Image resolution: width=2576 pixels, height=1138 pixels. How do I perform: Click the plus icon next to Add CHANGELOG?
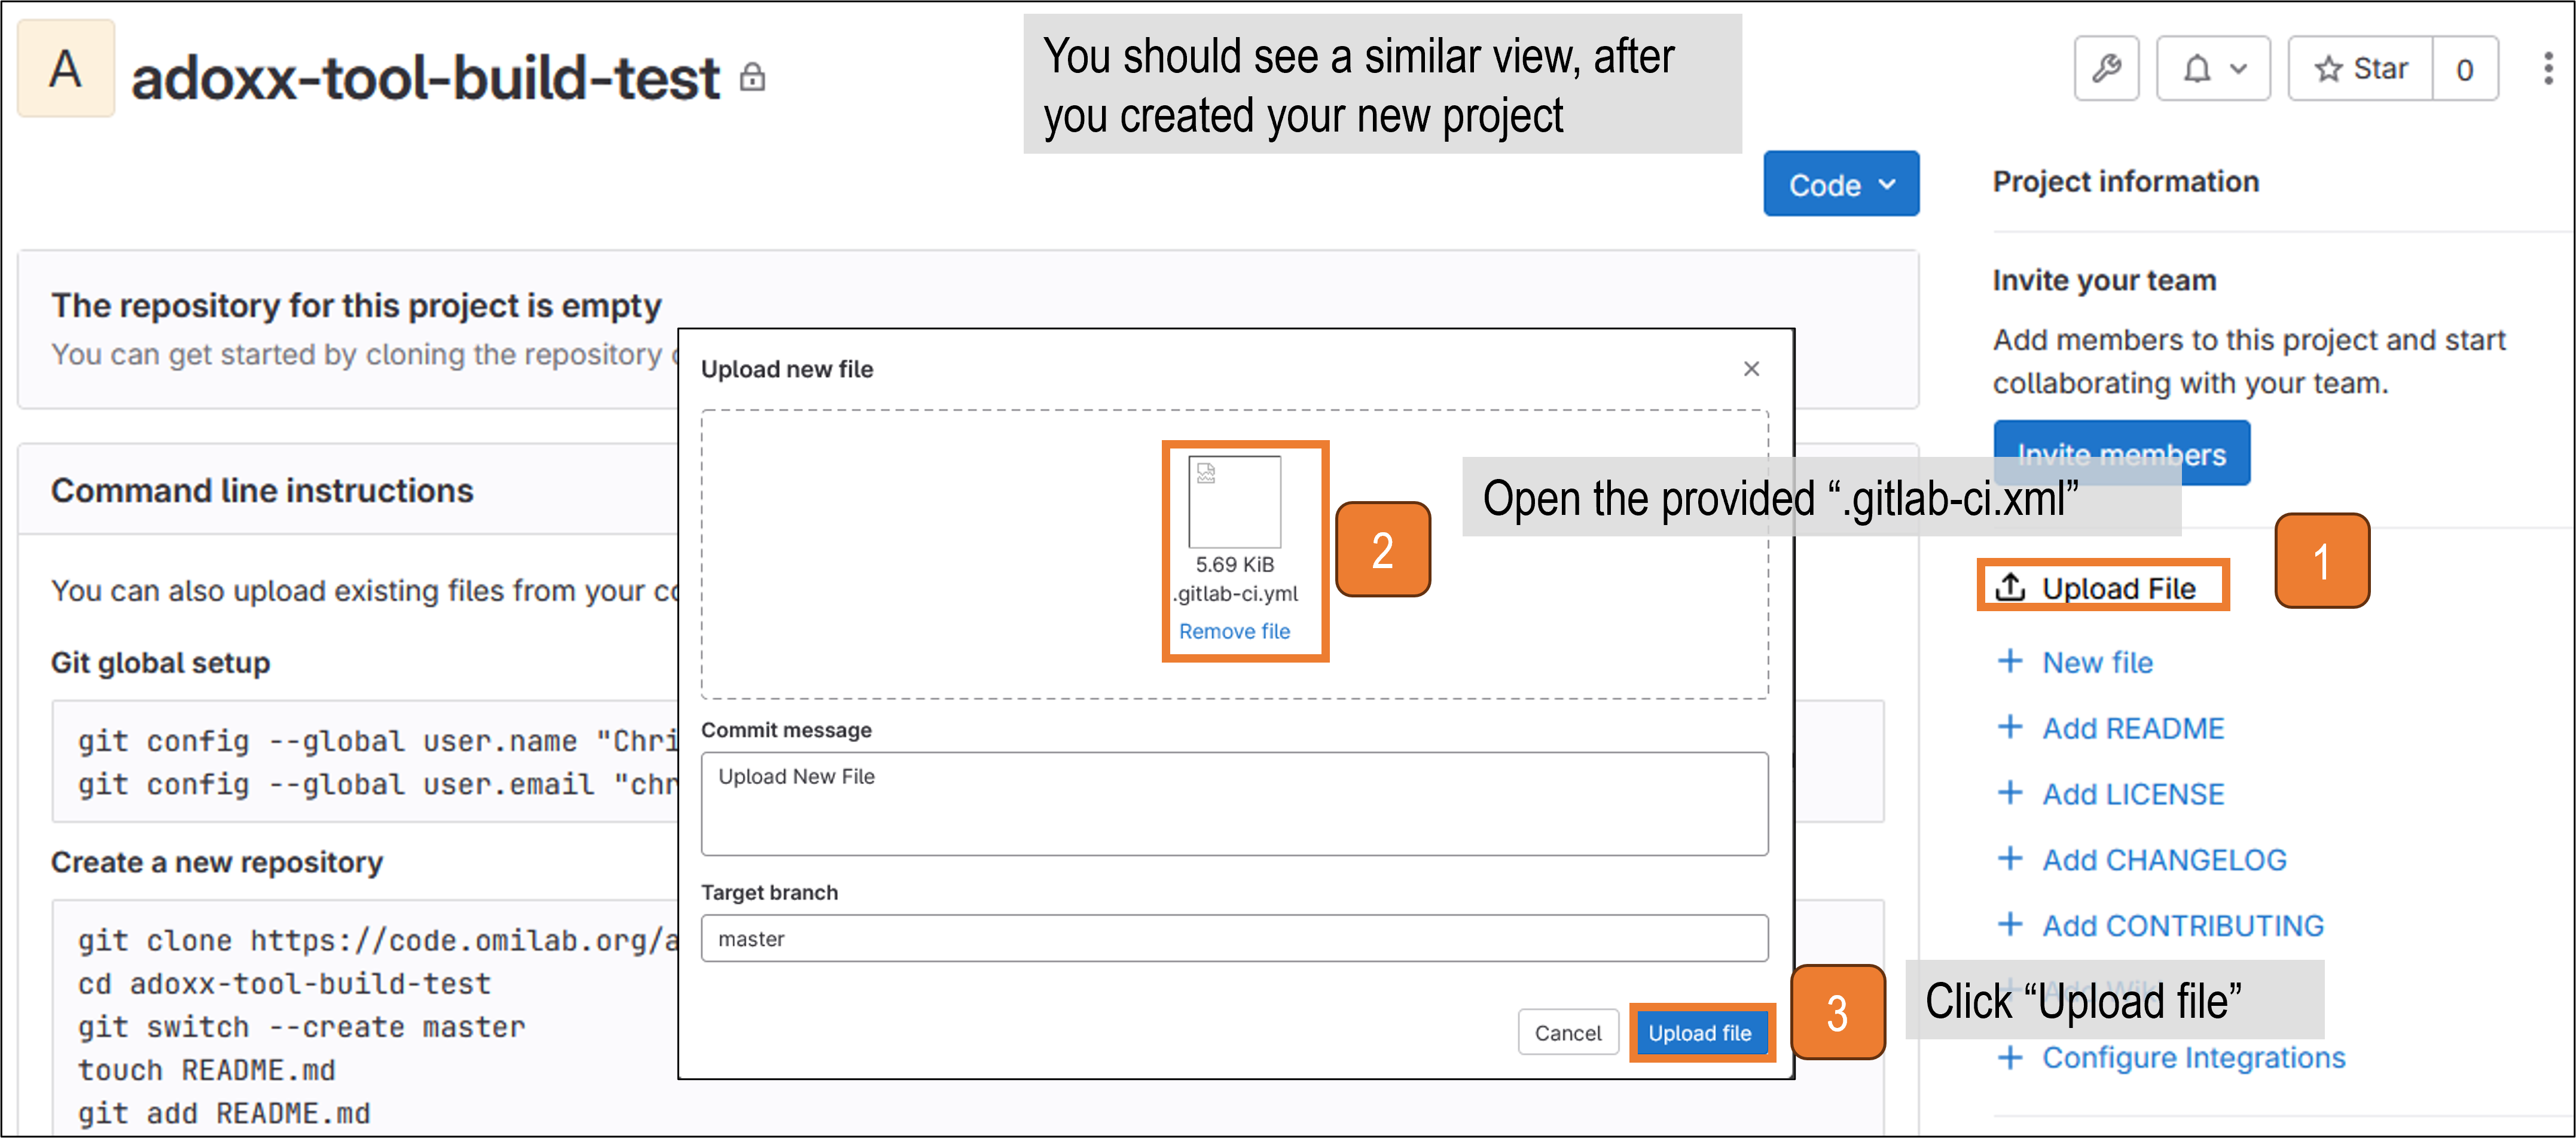coord(2010,859)
